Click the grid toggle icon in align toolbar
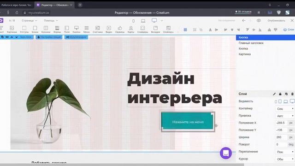Screen dimensions: 295x166 [x=185, y=30]
